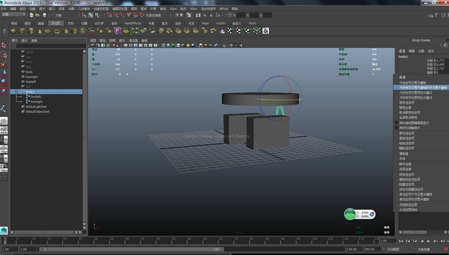The image size is (449, 255).
Task: Choose the Move tool with blue cone
Action: 4,73
